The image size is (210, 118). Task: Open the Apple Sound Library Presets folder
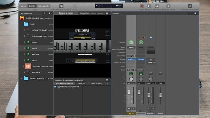point(68,87)
